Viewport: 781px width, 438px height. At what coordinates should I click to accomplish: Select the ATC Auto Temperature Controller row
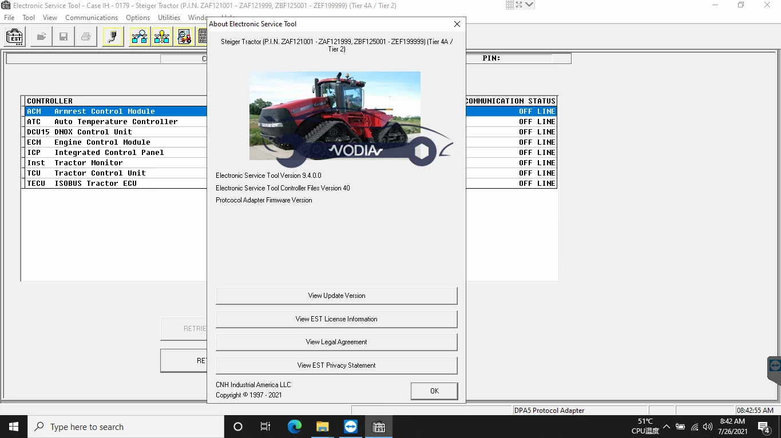116,122
